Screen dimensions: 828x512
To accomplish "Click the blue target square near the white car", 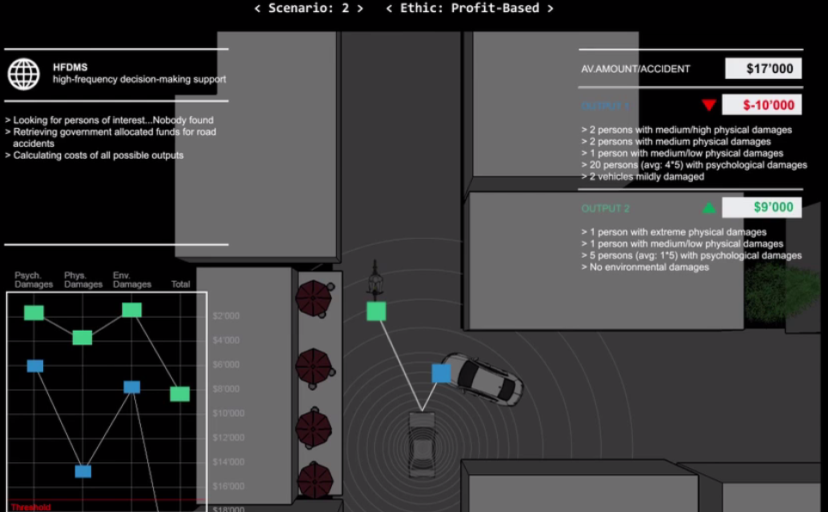I will (x=441, y=373).
